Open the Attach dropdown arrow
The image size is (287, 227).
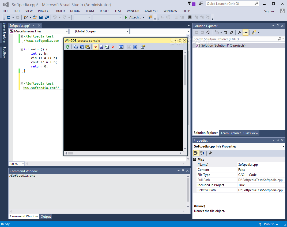pyautogui.click(x=143, y=18)
